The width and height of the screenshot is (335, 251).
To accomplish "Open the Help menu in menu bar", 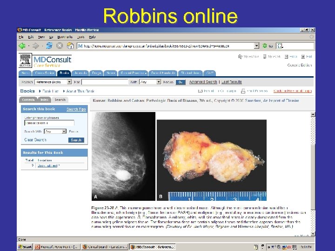I will [92, 37].
